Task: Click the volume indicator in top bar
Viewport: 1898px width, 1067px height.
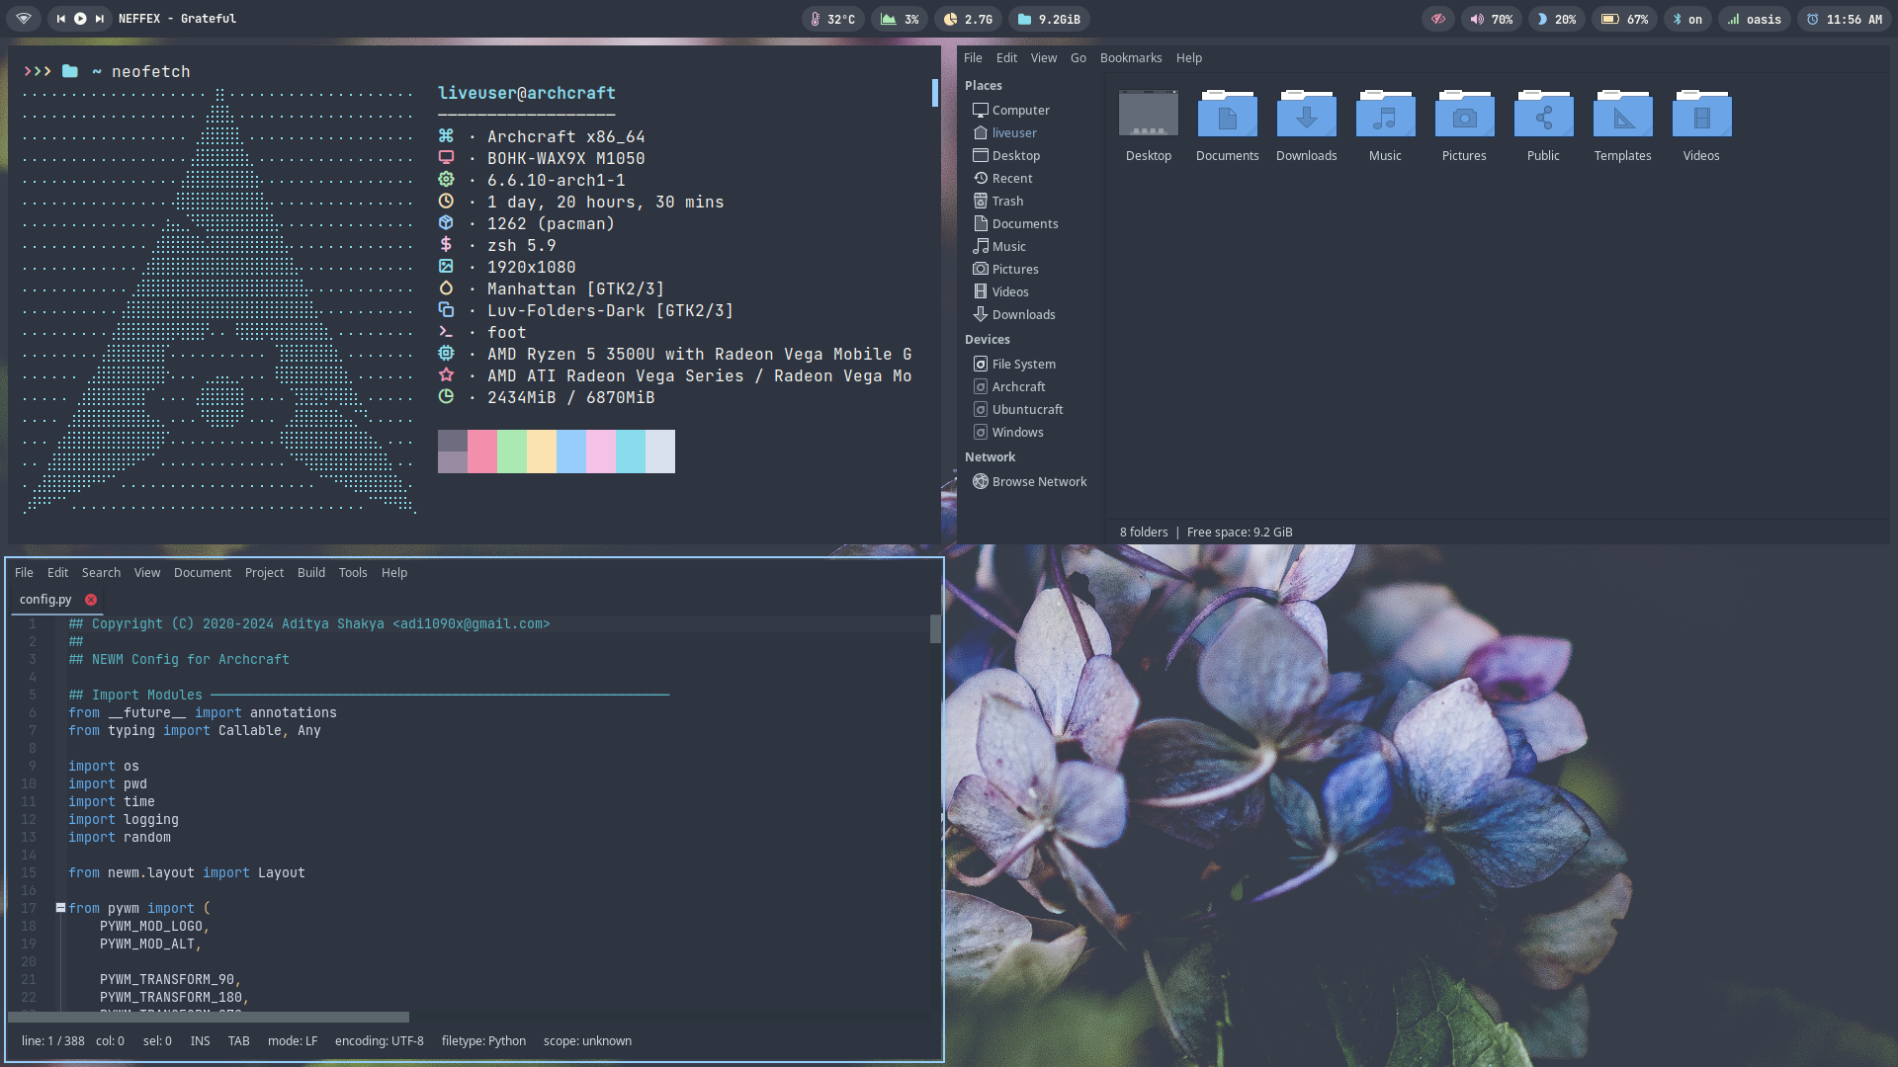Action: 1491,19
